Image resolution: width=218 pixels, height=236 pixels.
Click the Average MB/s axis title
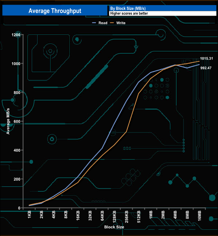pyautogui.click(x=8, y=121)
